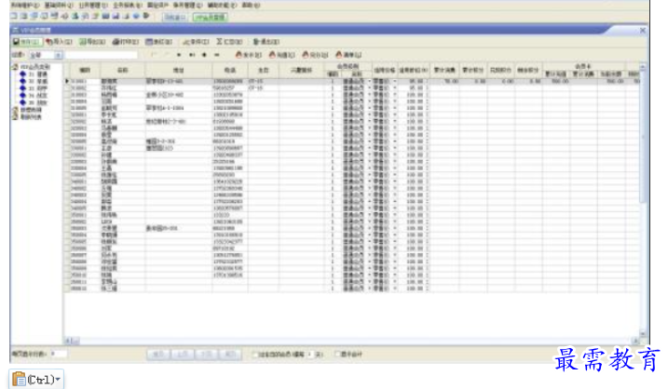Toggle the expired members filter checkbox

254,354
